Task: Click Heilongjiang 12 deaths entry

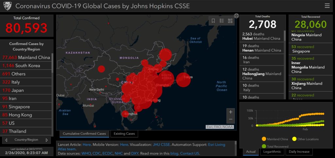Action: [x=262, y=74]
